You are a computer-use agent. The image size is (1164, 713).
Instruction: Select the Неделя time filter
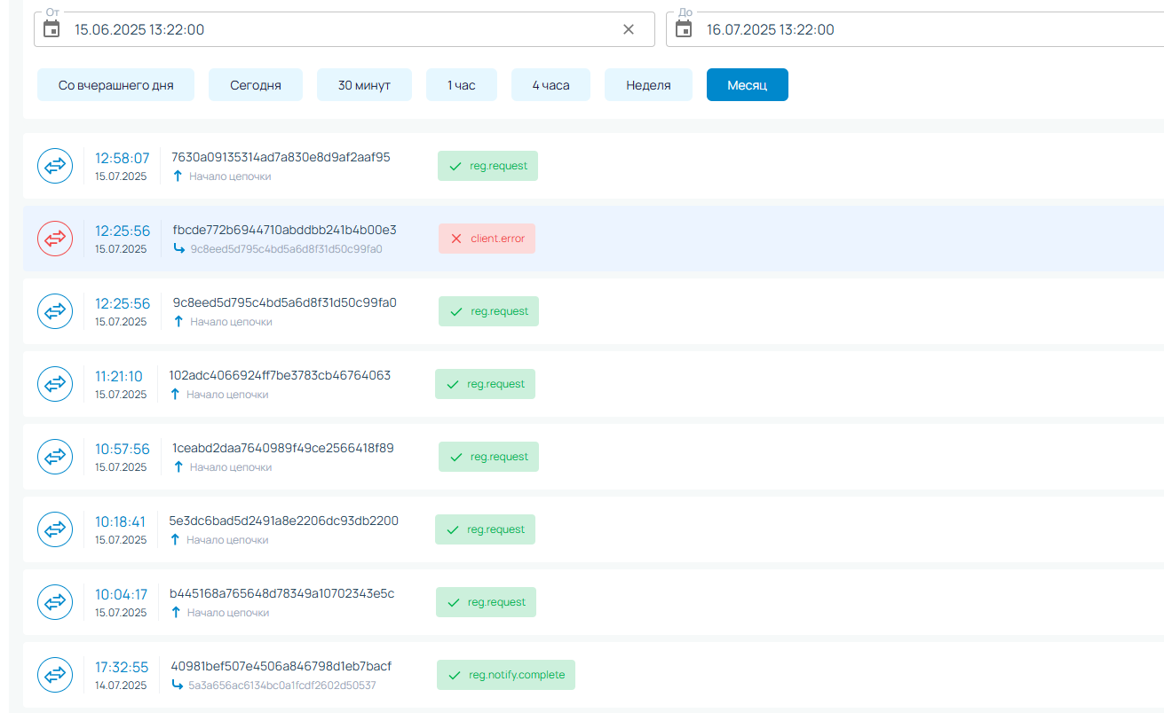[648, 85]
